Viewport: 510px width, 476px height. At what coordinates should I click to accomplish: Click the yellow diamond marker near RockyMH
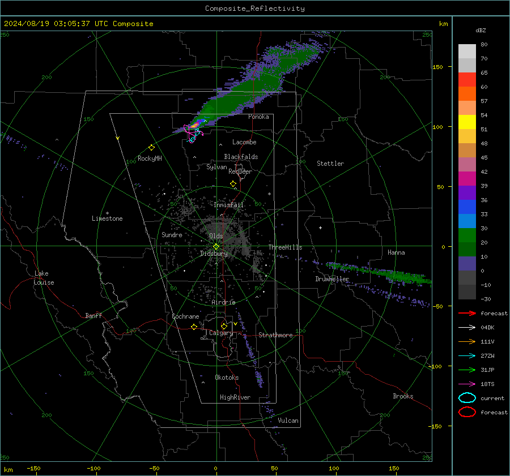pos(151,148)
